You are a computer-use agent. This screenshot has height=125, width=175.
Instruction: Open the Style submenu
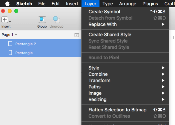[x=125, y=68]
